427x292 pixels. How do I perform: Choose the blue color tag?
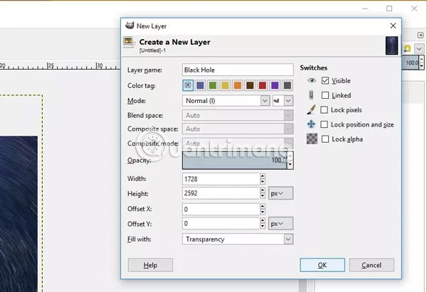pyautogui.click(x=200, y=85)
